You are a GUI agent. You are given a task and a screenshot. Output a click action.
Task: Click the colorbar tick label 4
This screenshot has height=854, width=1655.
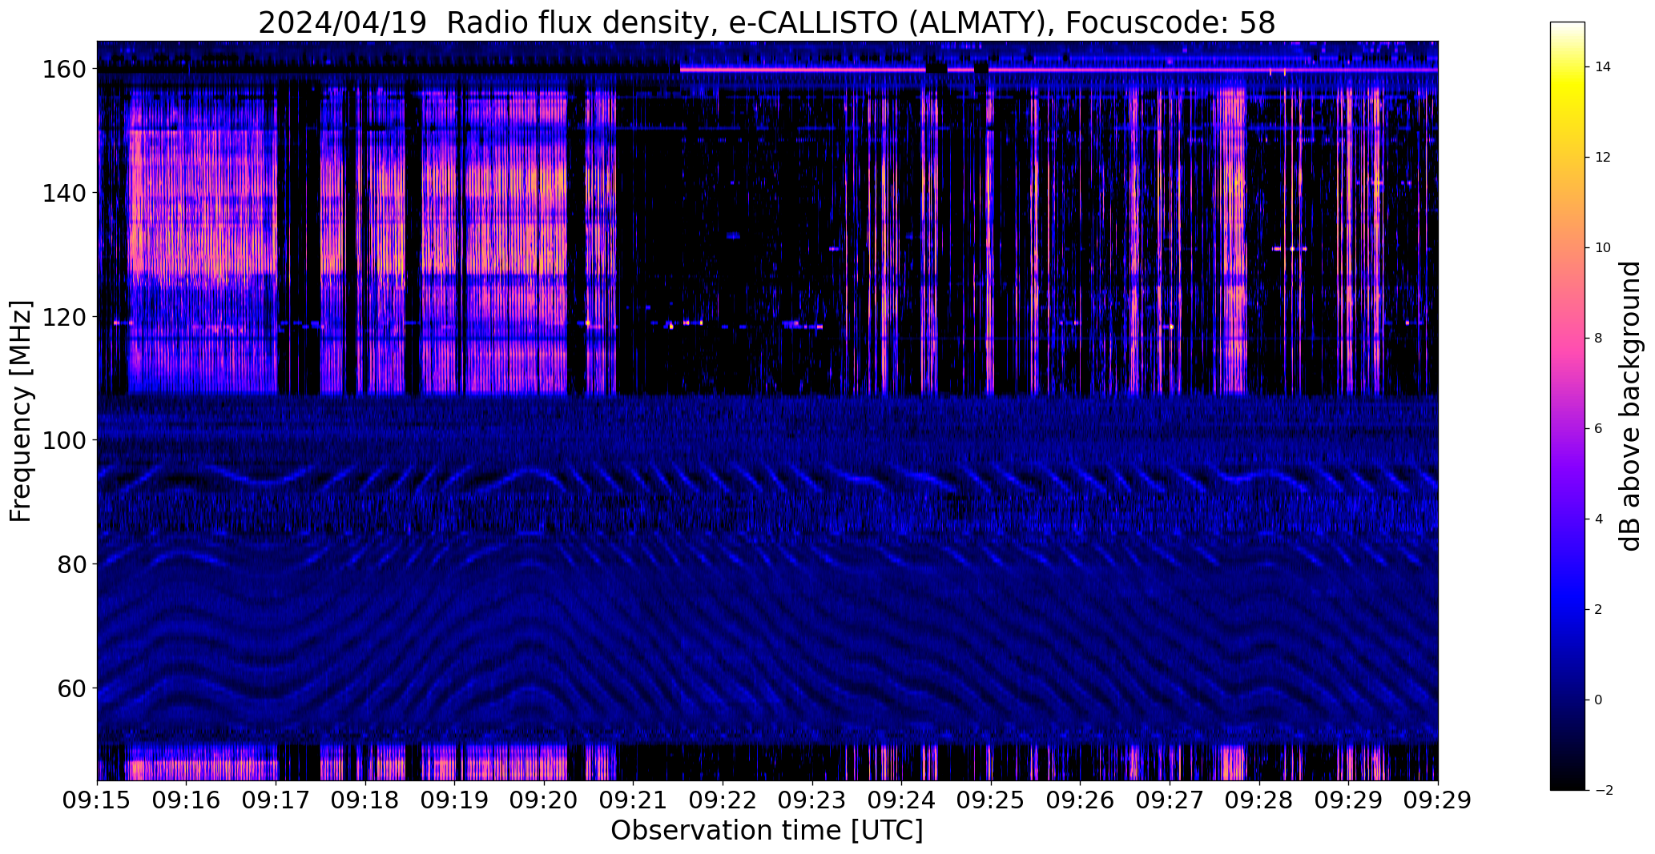click(x=1599, y=519)
